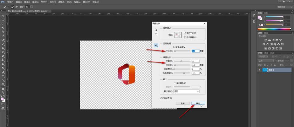
Task: Select the Eraser tool
Action: pos(3,56)
